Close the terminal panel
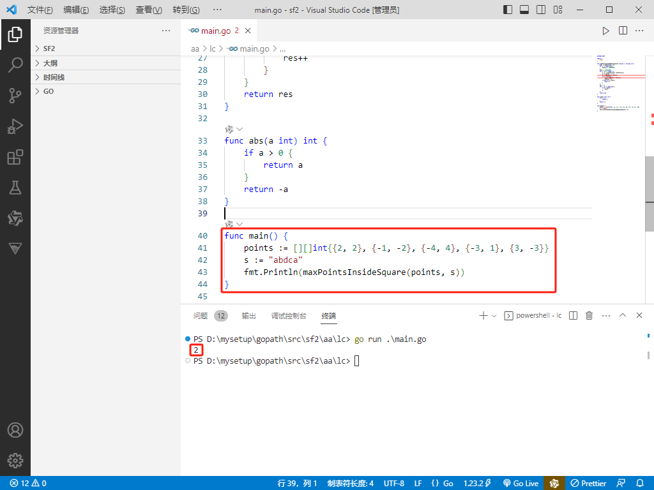Image resolution: width=654 pixels, height=490 pixels. [639, 315]
